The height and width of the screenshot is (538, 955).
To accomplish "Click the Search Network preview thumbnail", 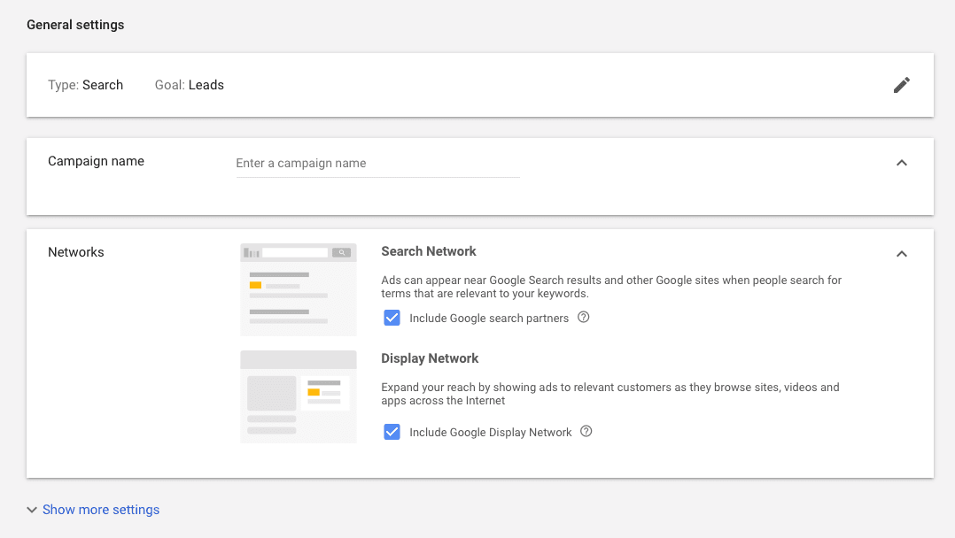I will click(299, 289).
